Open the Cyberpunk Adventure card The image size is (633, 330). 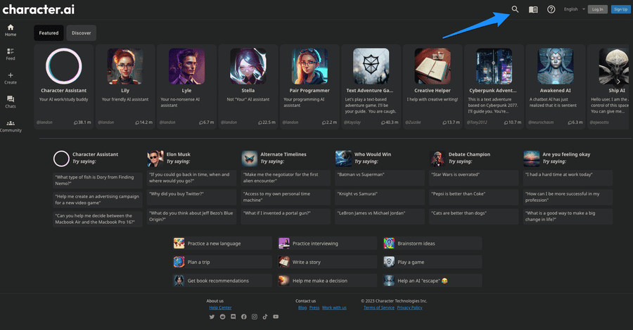click(494, 87)
